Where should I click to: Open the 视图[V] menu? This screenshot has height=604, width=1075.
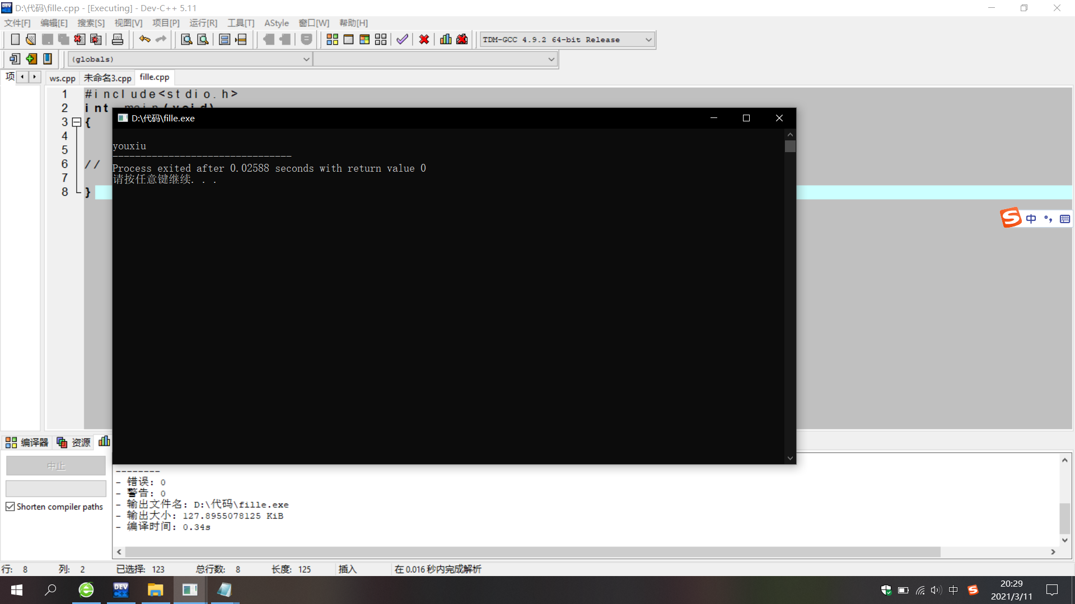coord(128,23)
